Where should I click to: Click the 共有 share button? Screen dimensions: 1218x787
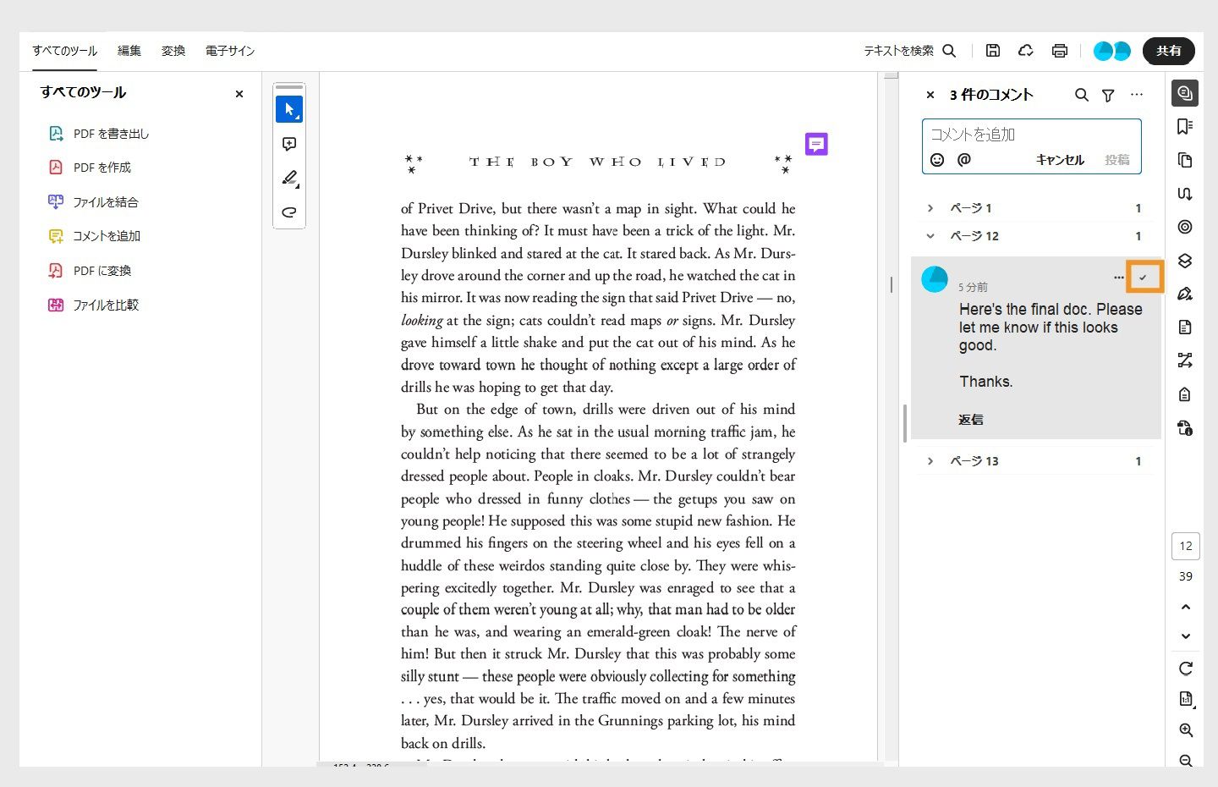[x=1169, y=51]
